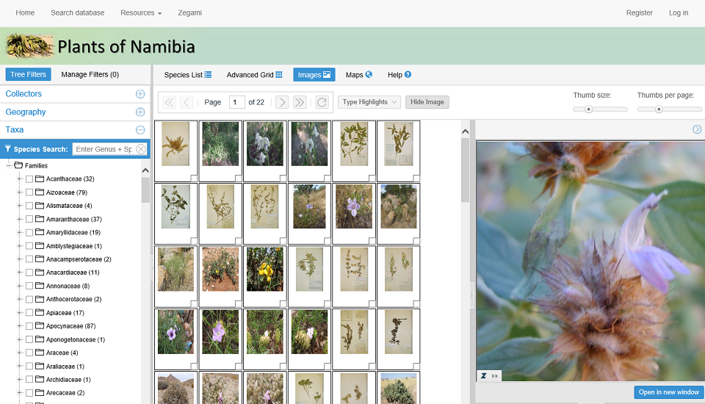Viewport: 705px width, 404px height.
Task: Select the Tree Filters tab
Action: pyautogui.click(x=29, y=74)
